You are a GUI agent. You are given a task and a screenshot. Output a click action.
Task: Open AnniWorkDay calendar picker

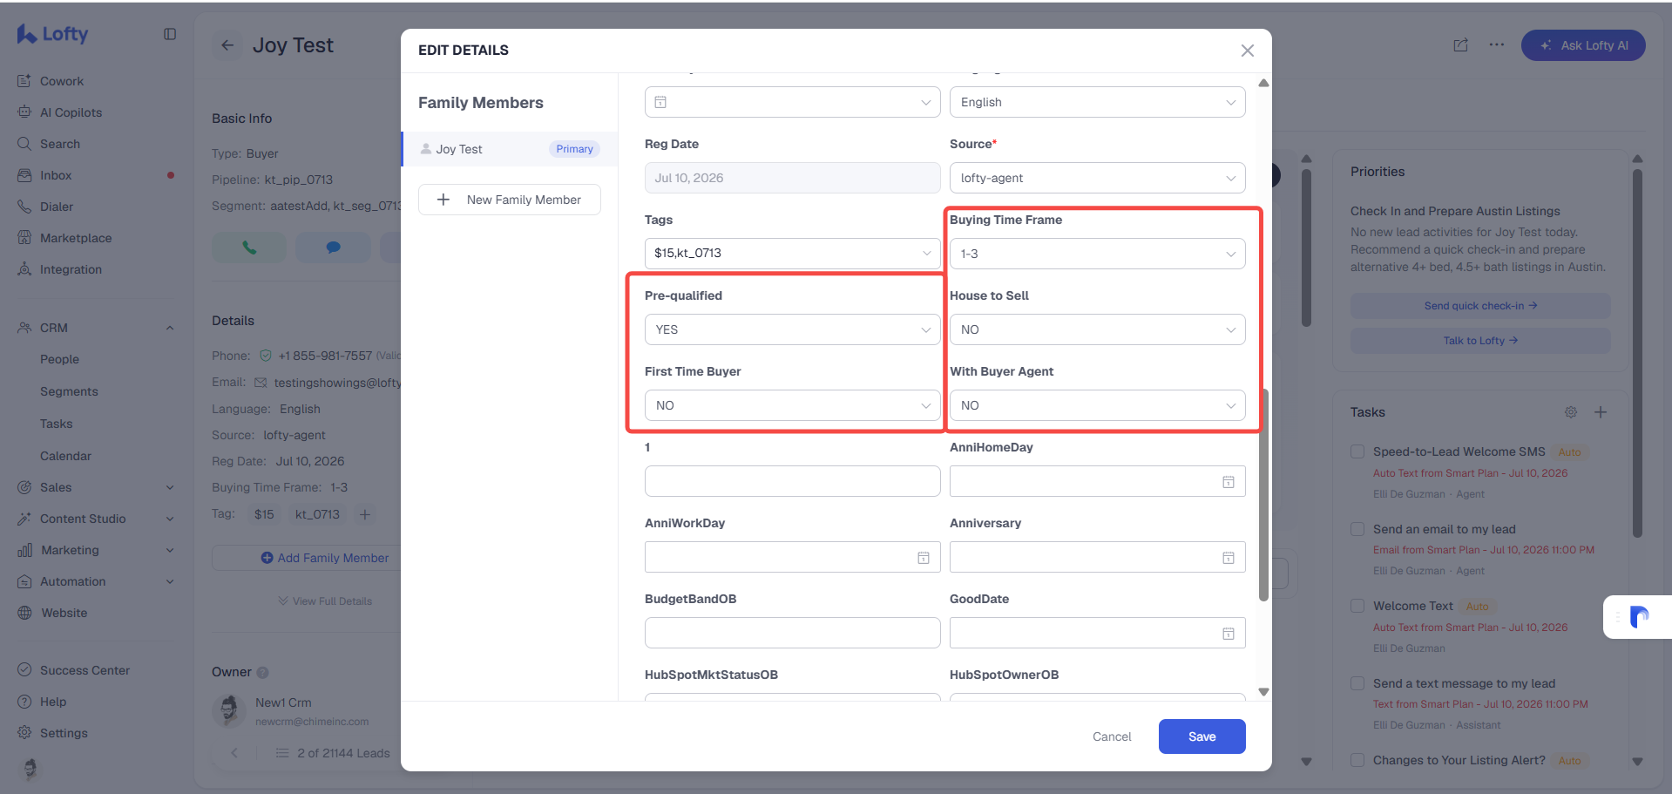click(923, 557)
